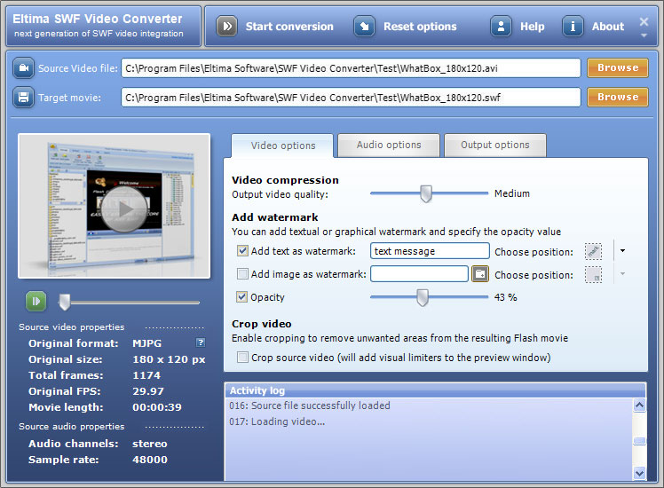Click the Reset options icon
Image resolution: width=664 pixels, height=488 pixels.
365,27
